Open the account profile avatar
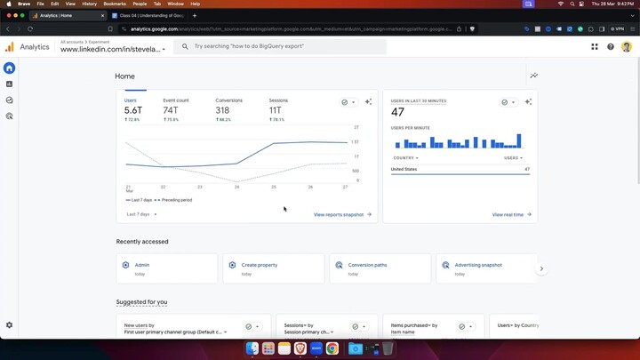Viewport: 640px width, 360px height. coord(627,47)
